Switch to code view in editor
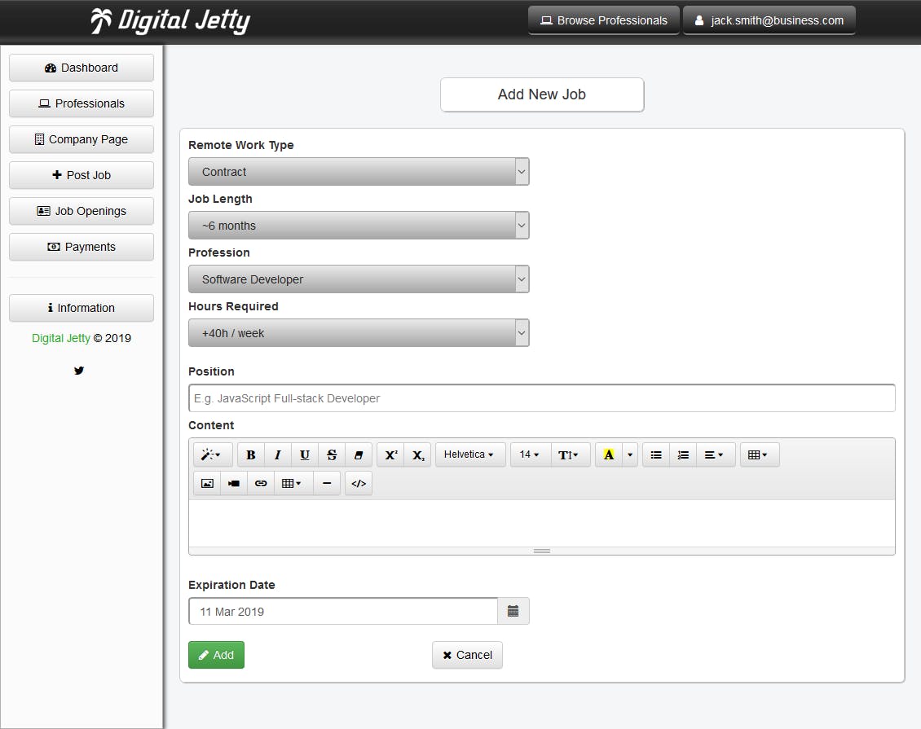 pos(359,484)
